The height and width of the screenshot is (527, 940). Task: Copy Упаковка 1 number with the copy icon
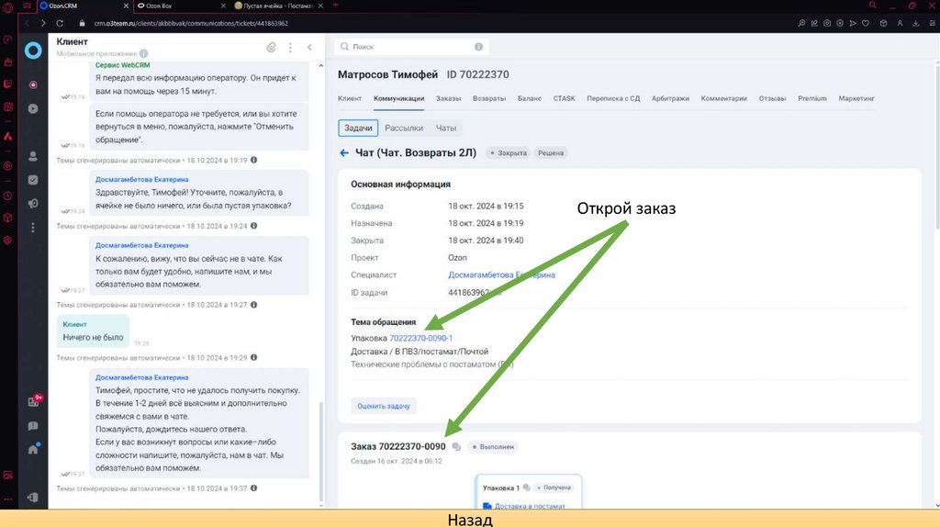pos(526,488)
